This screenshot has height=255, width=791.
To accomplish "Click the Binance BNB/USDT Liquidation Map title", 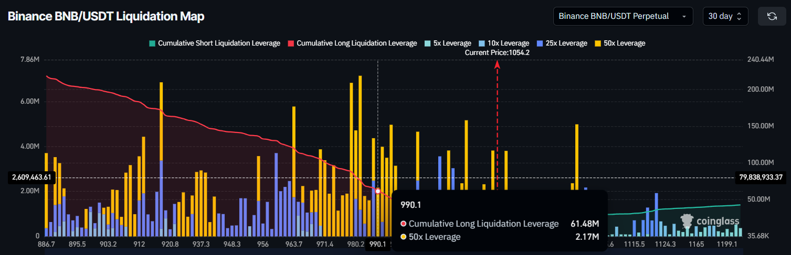I will pyautogui.click(x=106, y=16).
